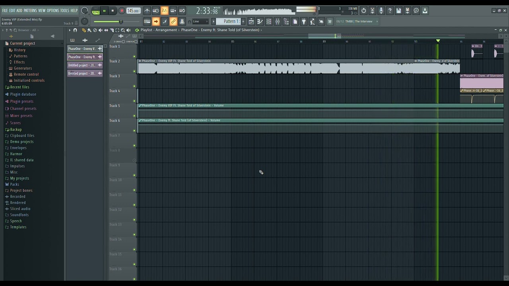
Task: Select the playlist Playback speaker tool
Action: click(128, 30)
